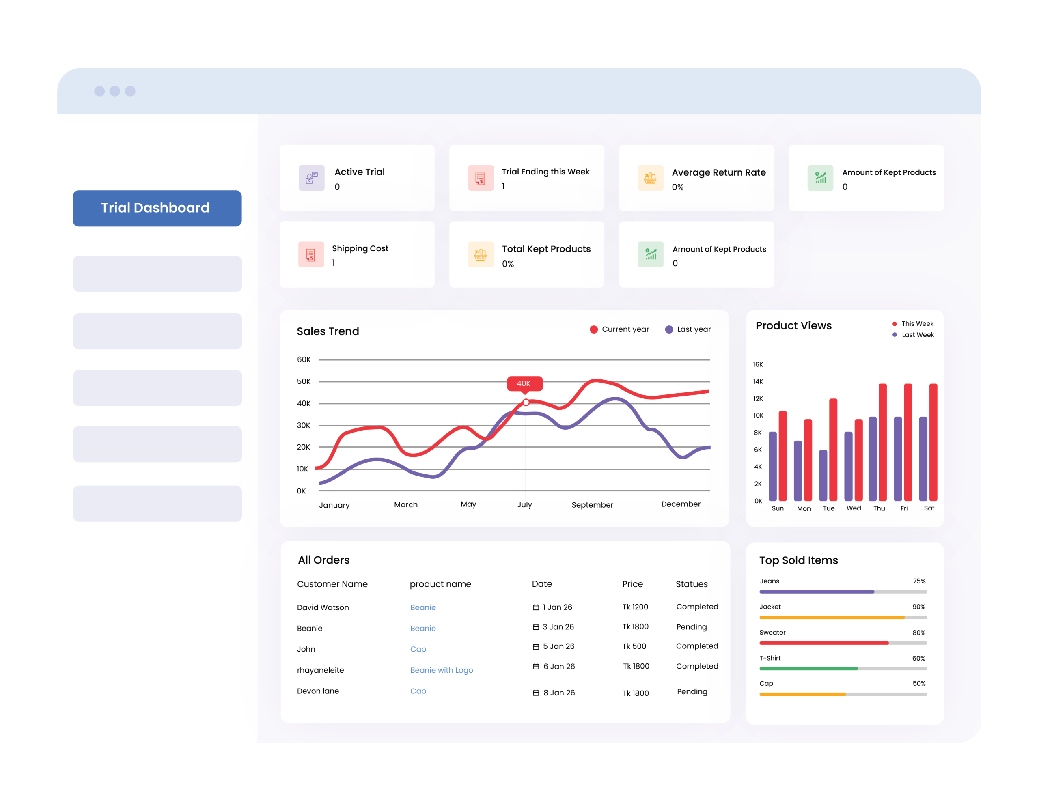This screenshot has height=790, width=1039.
Task: Click the Active Trial card icon
Action: [x=311, y=178]
